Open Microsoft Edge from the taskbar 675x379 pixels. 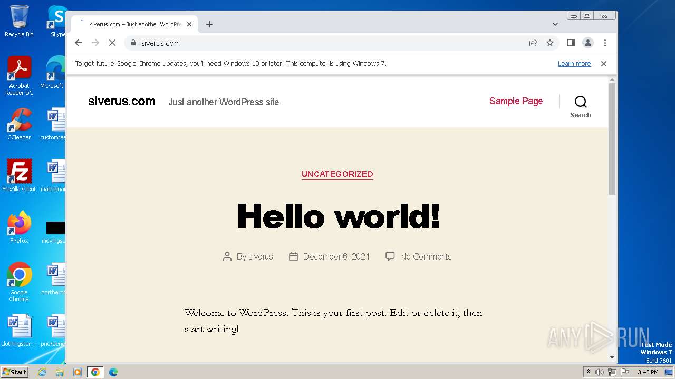pyautogui.click(x=113, y=372)
